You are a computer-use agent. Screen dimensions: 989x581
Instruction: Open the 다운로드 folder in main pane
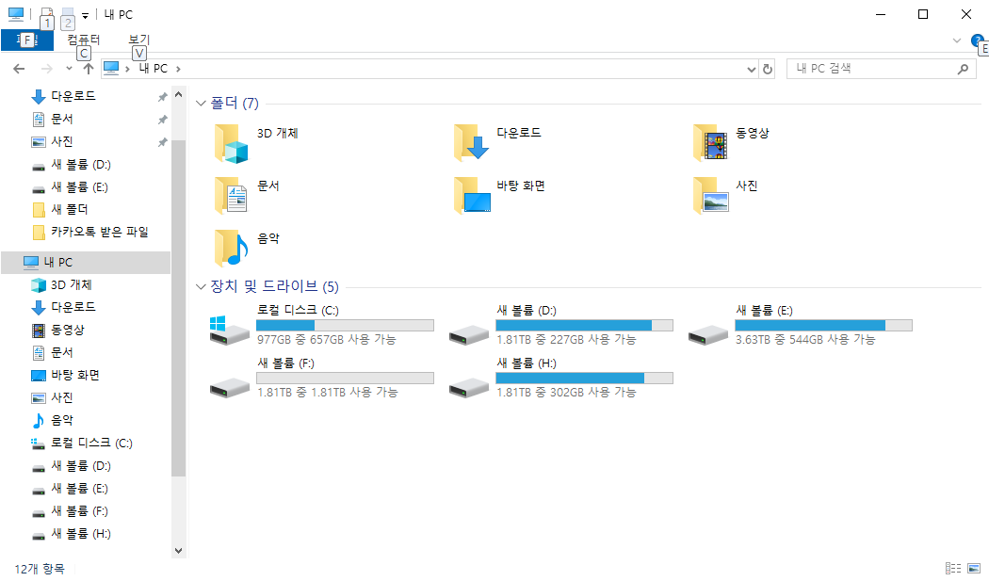pos(471,143)
